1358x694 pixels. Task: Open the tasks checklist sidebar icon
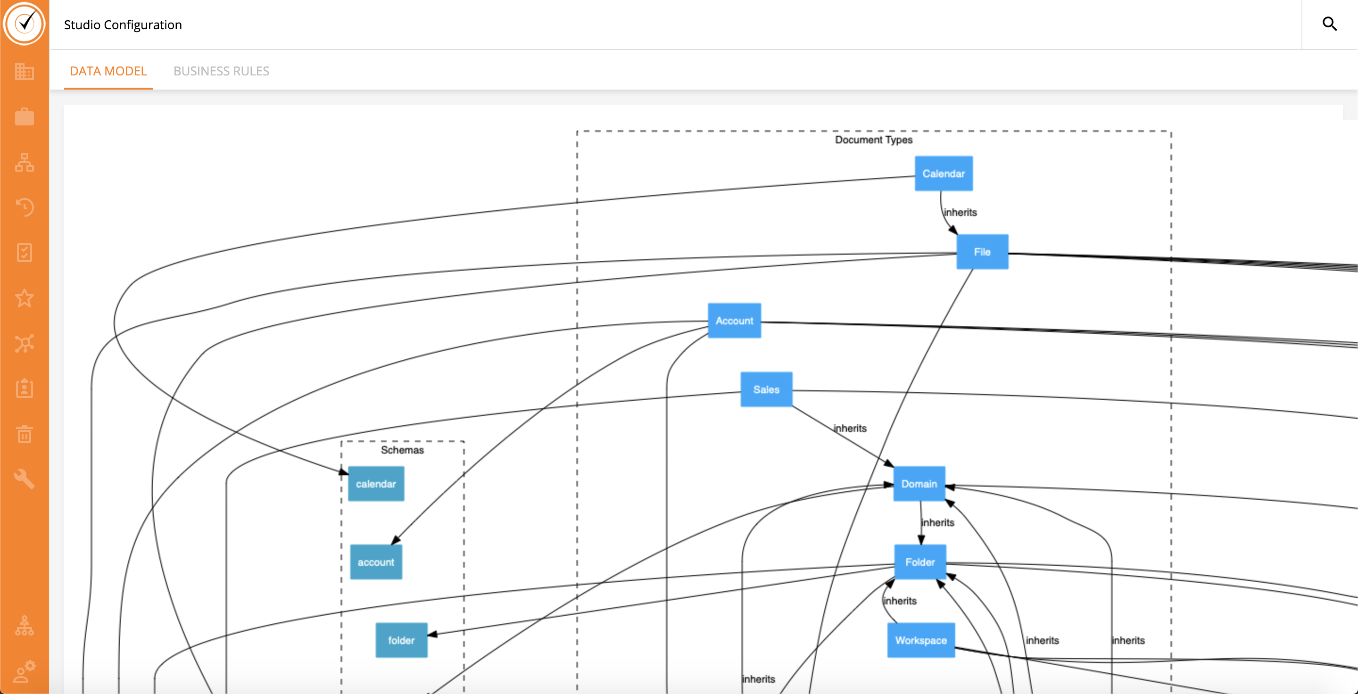(24, 253)
